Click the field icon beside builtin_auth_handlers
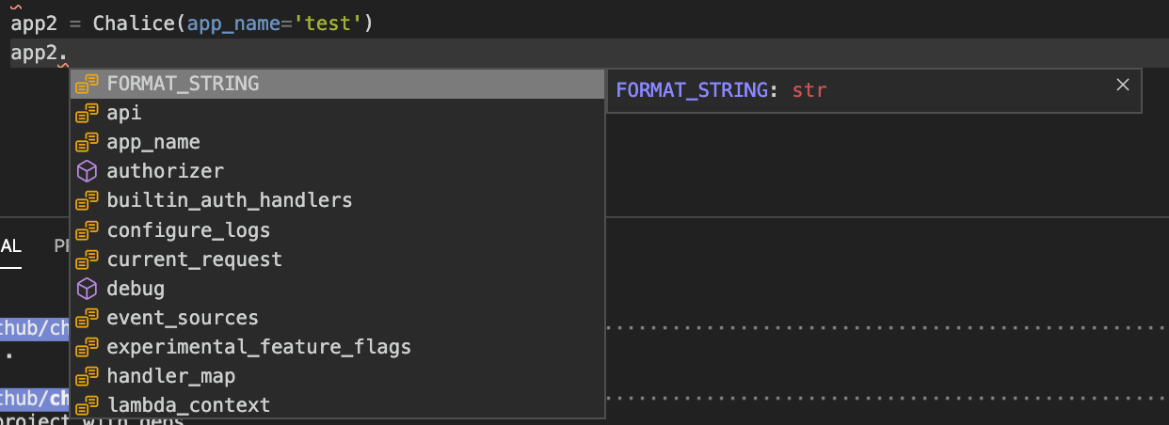Viewport: 1169px width, 425px height. tap(87, 200)
